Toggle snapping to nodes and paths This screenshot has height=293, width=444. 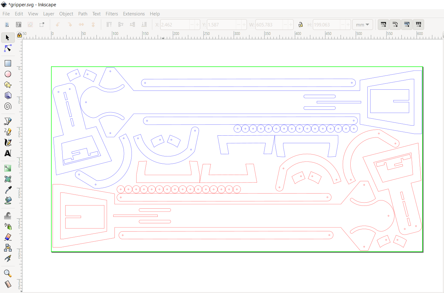(395, 24)
